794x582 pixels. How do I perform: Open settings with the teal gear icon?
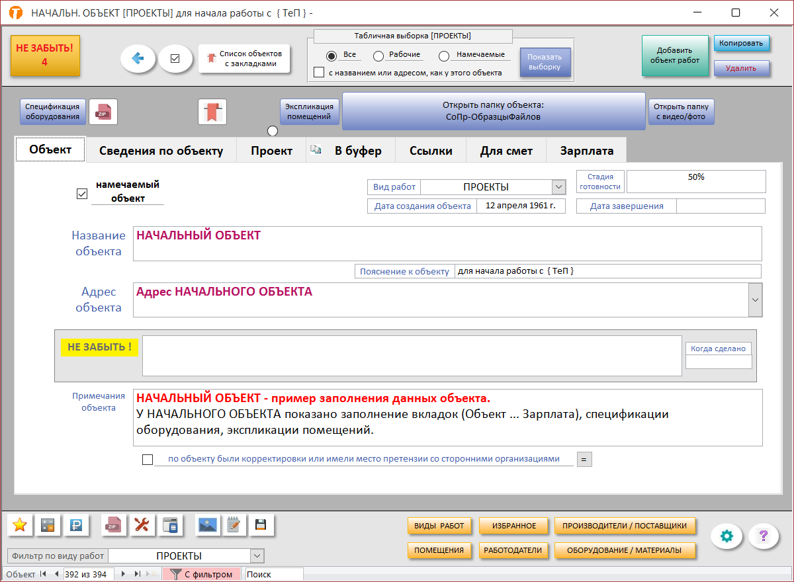[727, 536]
